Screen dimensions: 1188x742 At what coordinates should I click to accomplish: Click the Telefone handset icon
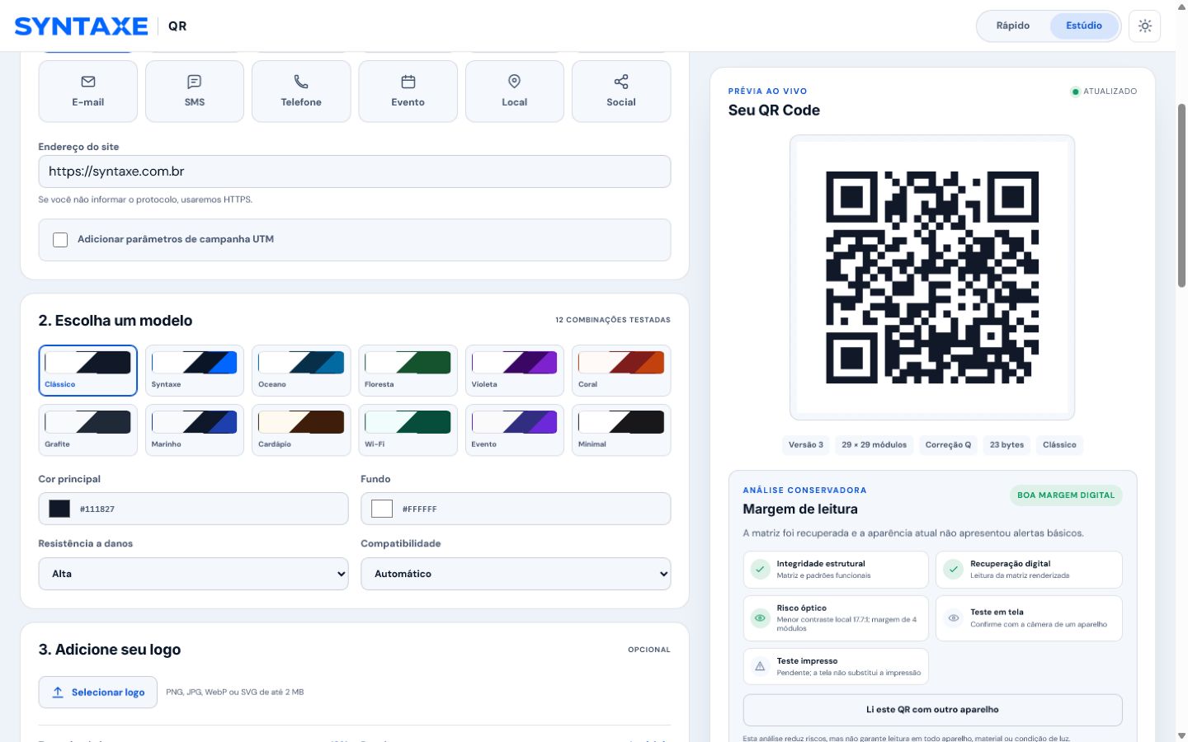[301, 82]
